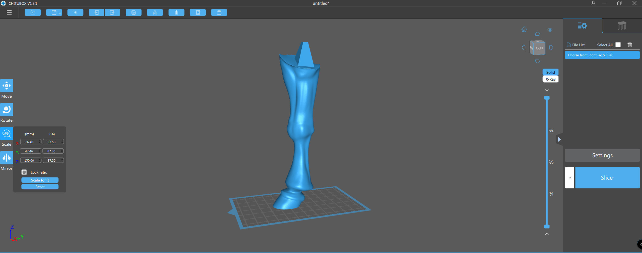Click the stepper on X mm field
The height and width of the screenshot is (253, 642).
[x=40, y=142]
